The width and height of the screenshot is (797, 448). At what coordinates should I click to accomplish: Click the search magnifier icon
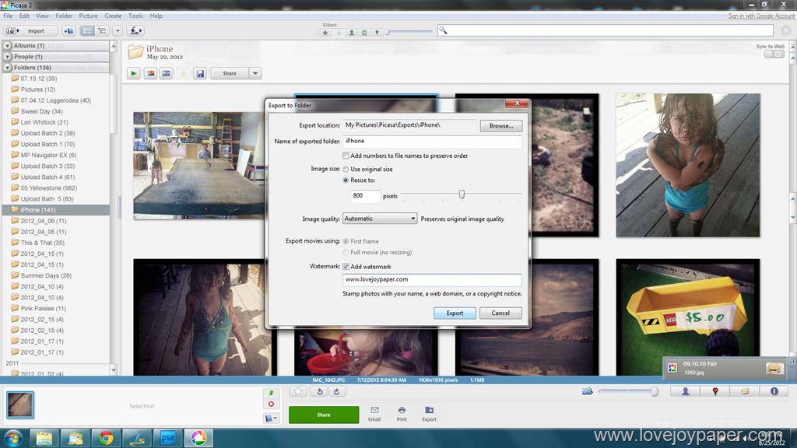443,30
